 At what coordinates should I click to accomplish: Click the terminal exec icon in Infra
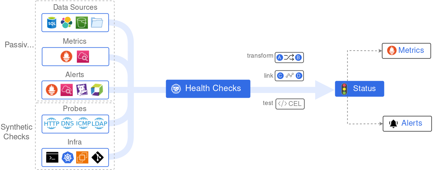point(52,157)
